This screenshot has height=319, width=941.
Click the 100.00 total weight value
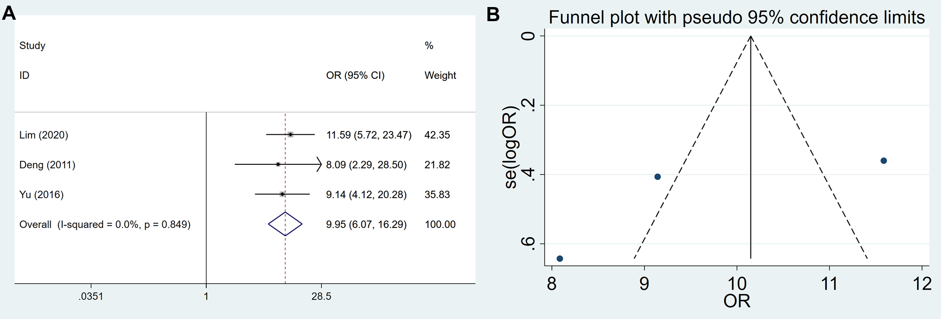pyautogui.click(x=440, y=225)
